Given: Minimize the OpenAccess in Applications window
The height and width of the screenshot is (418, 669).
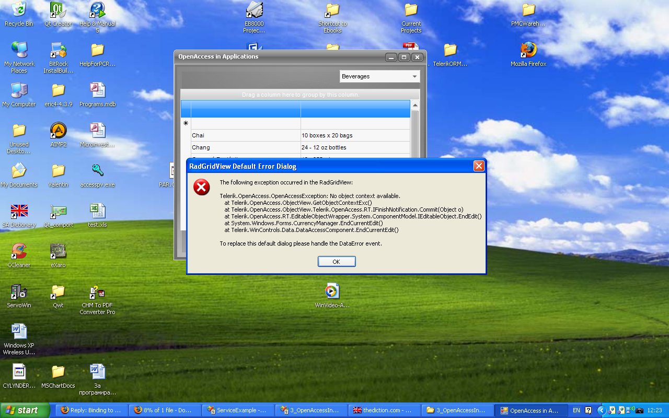Looking at the screenshot, I should pyautogui.click(x=391, y=57).
